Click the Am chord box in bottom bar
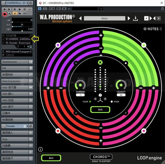 (x=51, y=158)
